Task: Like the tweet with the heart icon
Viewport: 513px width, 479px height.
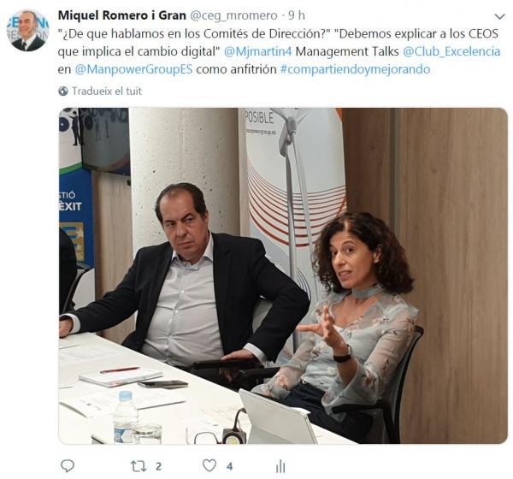Action: pyautogui.click(x=209, y=465)
